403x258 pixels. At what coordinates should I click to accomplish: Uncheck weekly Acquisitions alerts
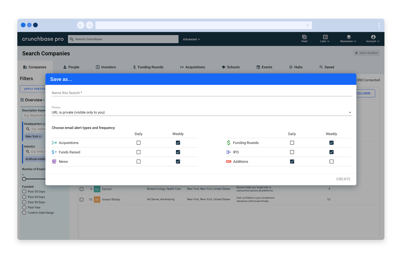pyautogui.click(x=178, y=143)
